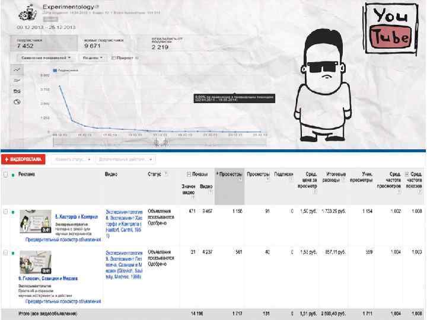Screen dimensions: 427x320
Task: Open the Дополнительные действия dropdown
Action: click(126, 159)
